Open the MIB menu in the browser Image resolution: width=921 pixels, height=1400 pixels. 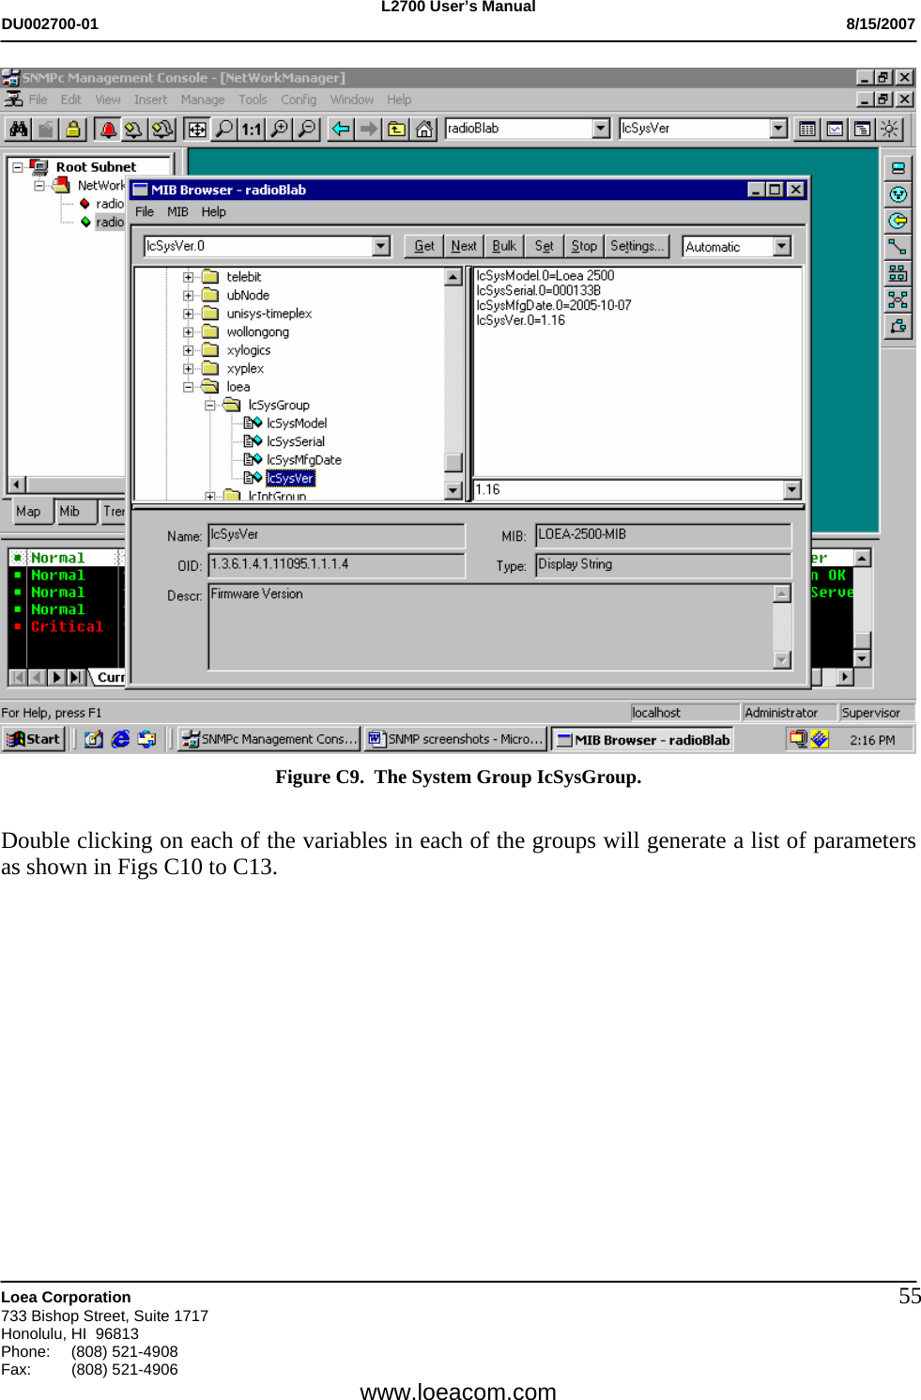click(177, 211)
